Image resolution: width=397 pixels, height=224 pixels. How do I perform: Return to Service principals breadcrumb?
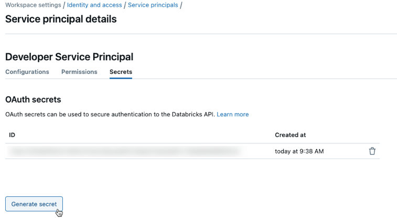click(153, 5)
